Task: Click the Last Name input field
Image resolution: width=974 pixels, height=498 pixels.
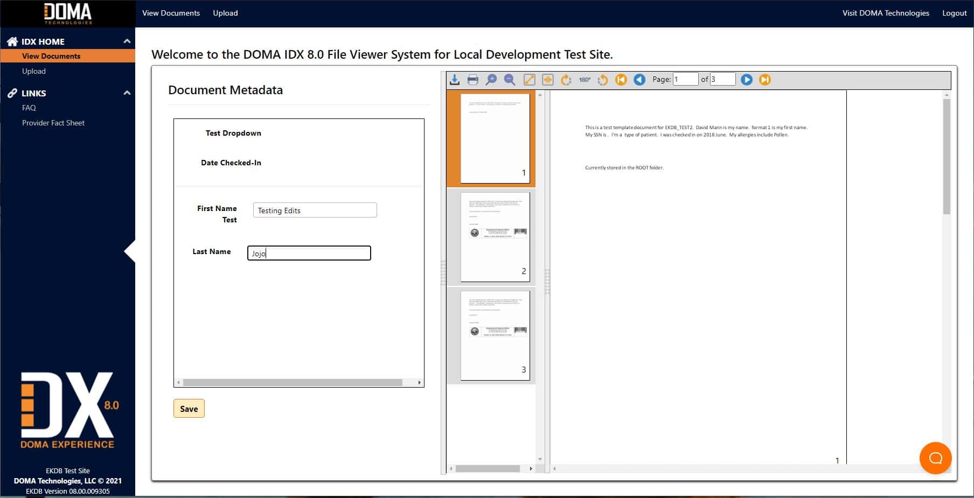Action: pyautogui.click(x=309, y=253)
